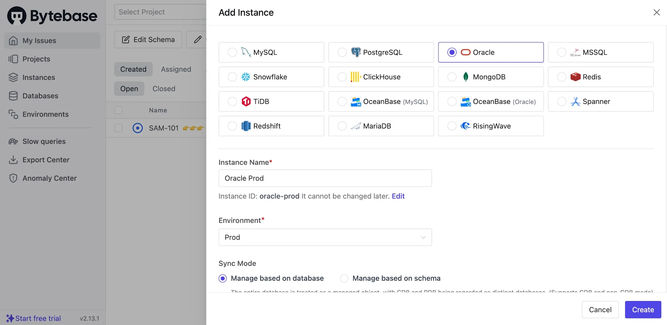Select the TiDB radio button
This screenshot has width=667, height=325.
point(232,101)
